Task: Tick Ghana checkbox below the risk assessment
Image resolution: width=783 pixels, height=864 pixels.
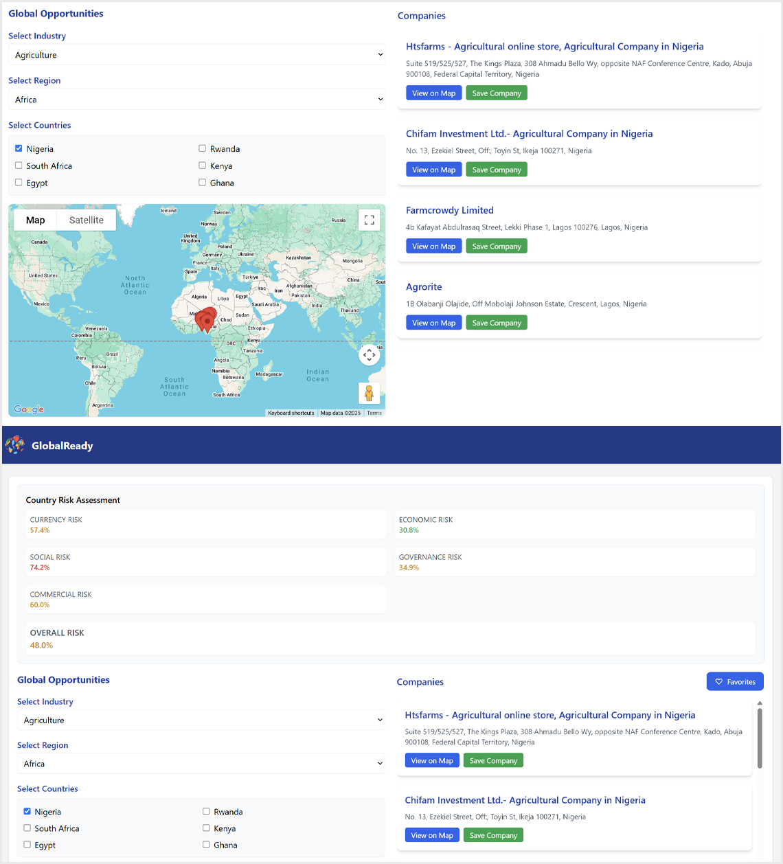Action: [x=206, y=845]
